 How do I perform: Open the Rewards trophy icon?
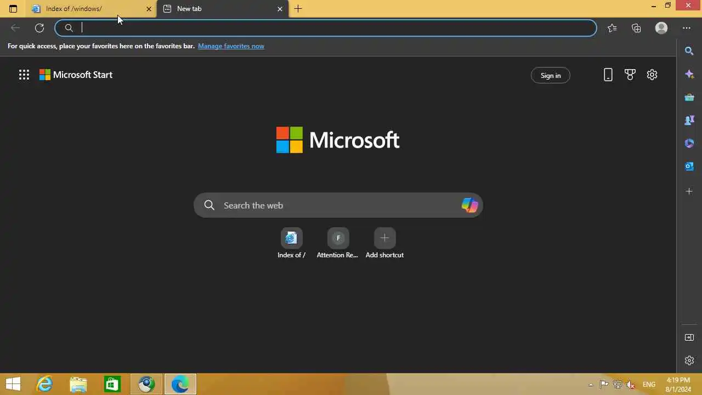click(630, 75)
